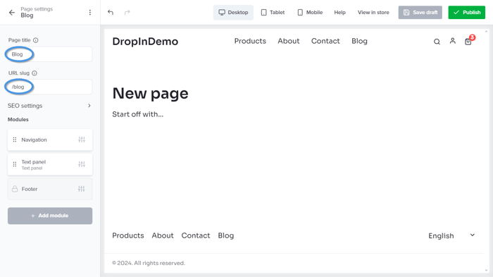Image resolution: width=493 pixels, height=277 pixels.
Task: Click the back arrow in Page settings
Action: (12, 13)
